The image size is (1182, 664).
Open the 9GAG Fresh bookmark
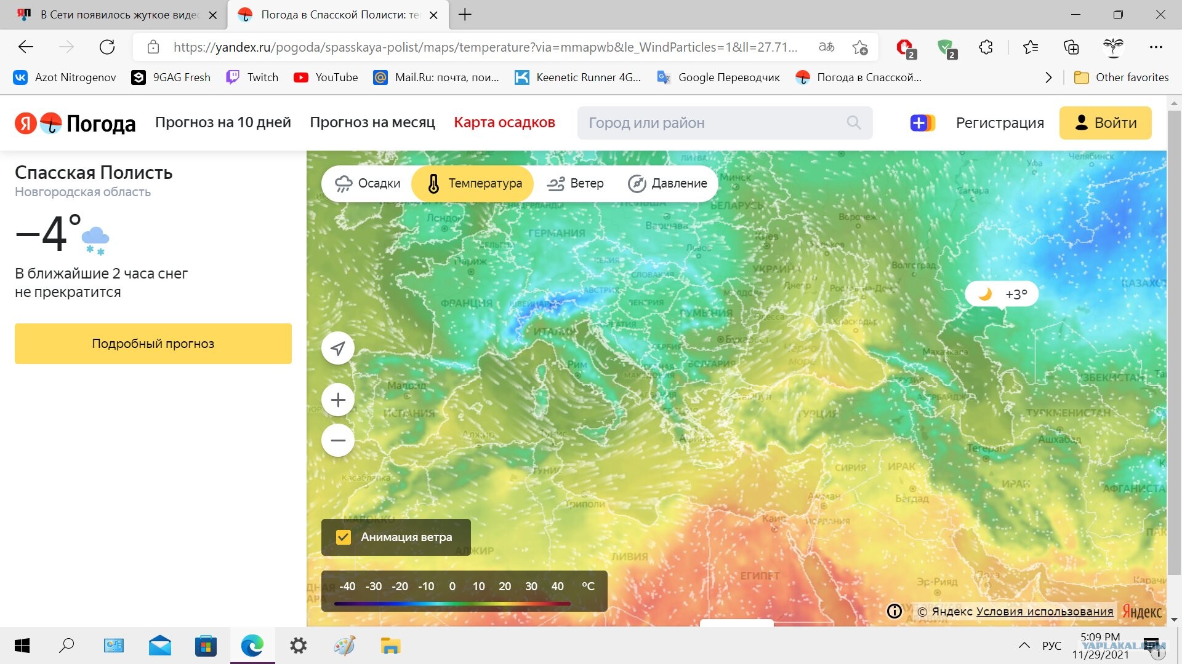(x=171, y=77)
